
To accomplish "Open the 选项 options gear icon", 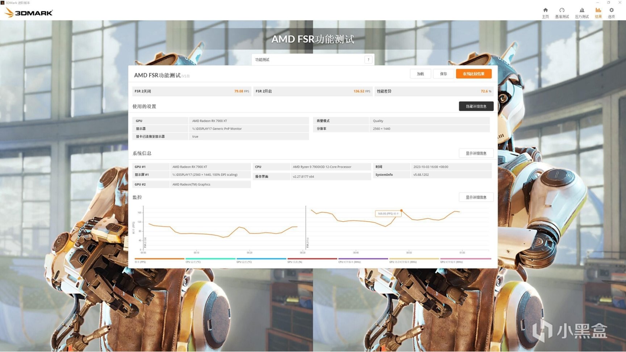I will [x=612, y=13].
